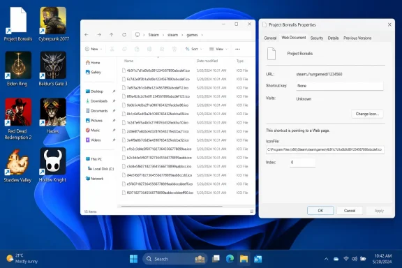Click Cancel in Properties dialog
402x268 pixels.
pyautogui.click(x=350, y=211)
